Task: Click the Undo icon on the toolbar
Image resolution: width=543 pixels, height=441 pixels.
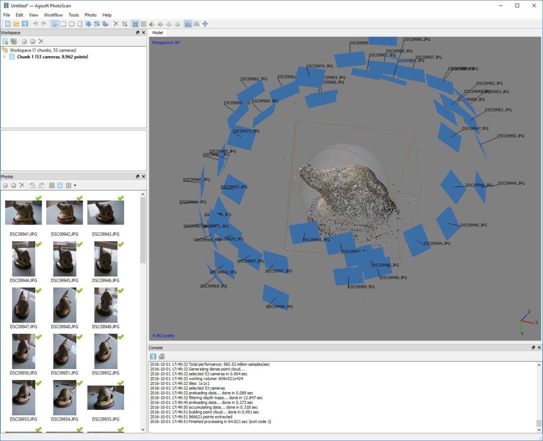Action: (x=36, y=24)
